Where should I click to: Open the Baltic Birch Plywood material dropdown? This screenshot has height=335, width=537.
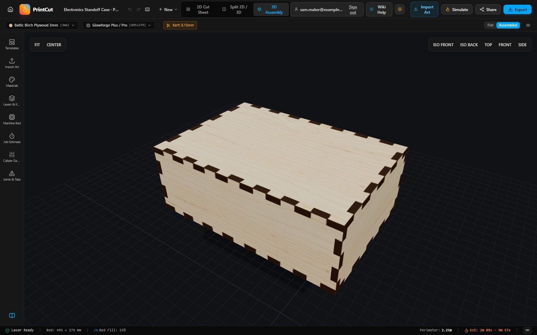[x=42, y=25]
